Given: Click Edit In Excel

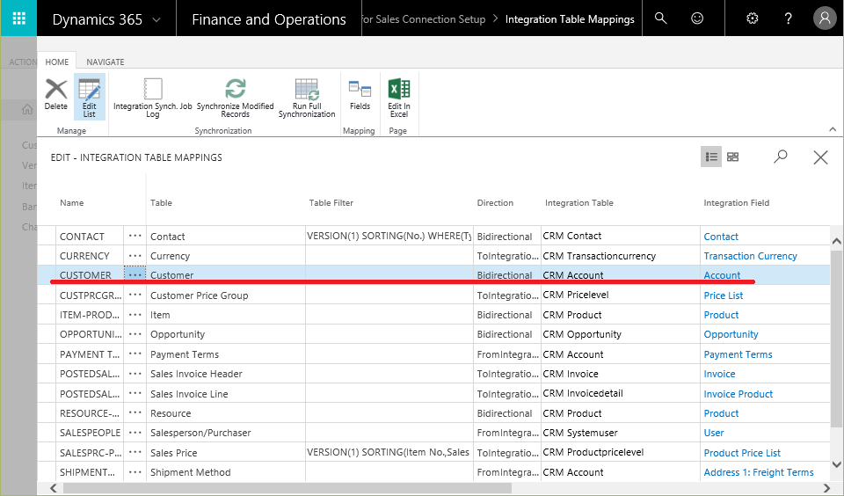Looking at the screenshot, I should [x=399, y=98].
